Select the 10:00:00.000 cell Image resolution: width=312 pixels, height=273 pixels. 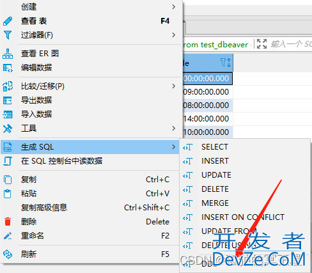tap(208, 132)
